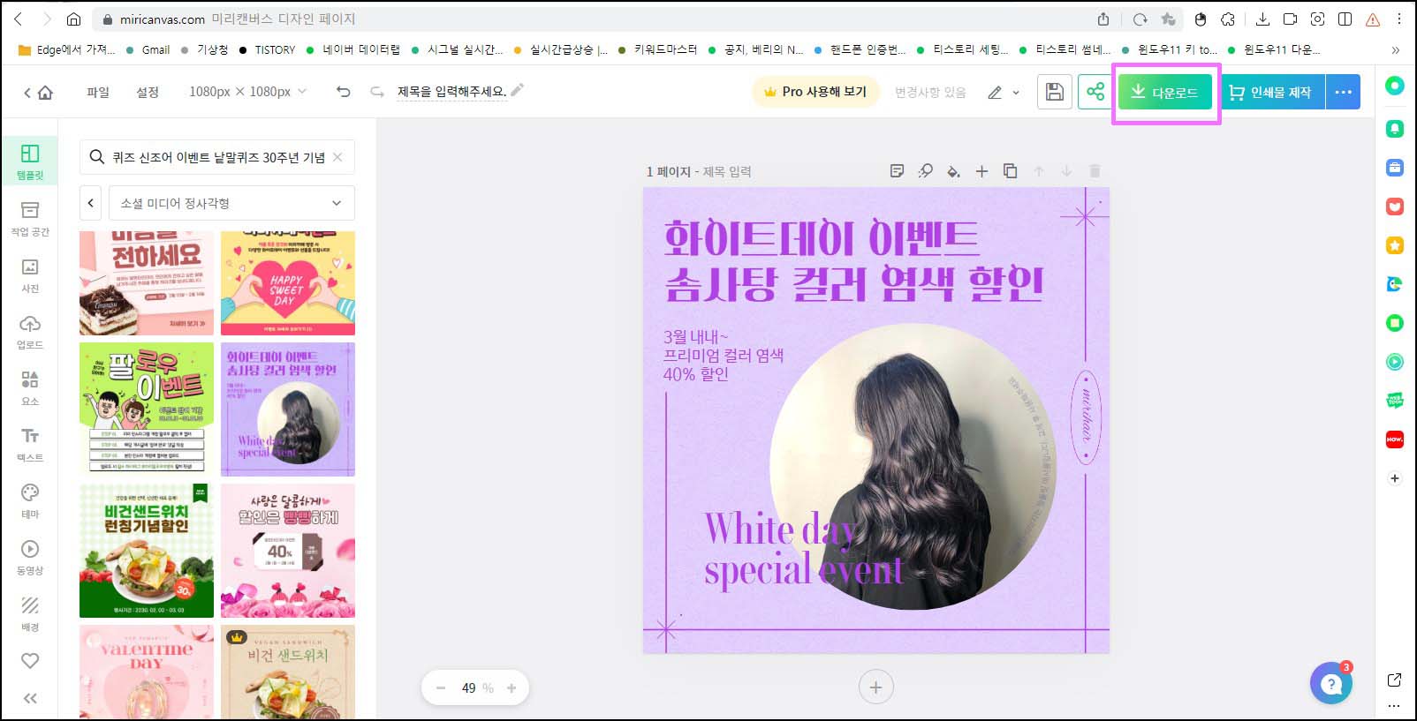Open the 작업 공간 workspace sidebar tab

coord(30,219)
